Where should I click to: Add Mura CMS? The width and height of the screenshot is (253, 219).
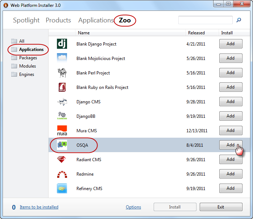[x=231, y=130]
